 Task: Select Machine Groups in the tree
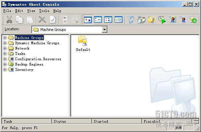(x=29, y=38)
